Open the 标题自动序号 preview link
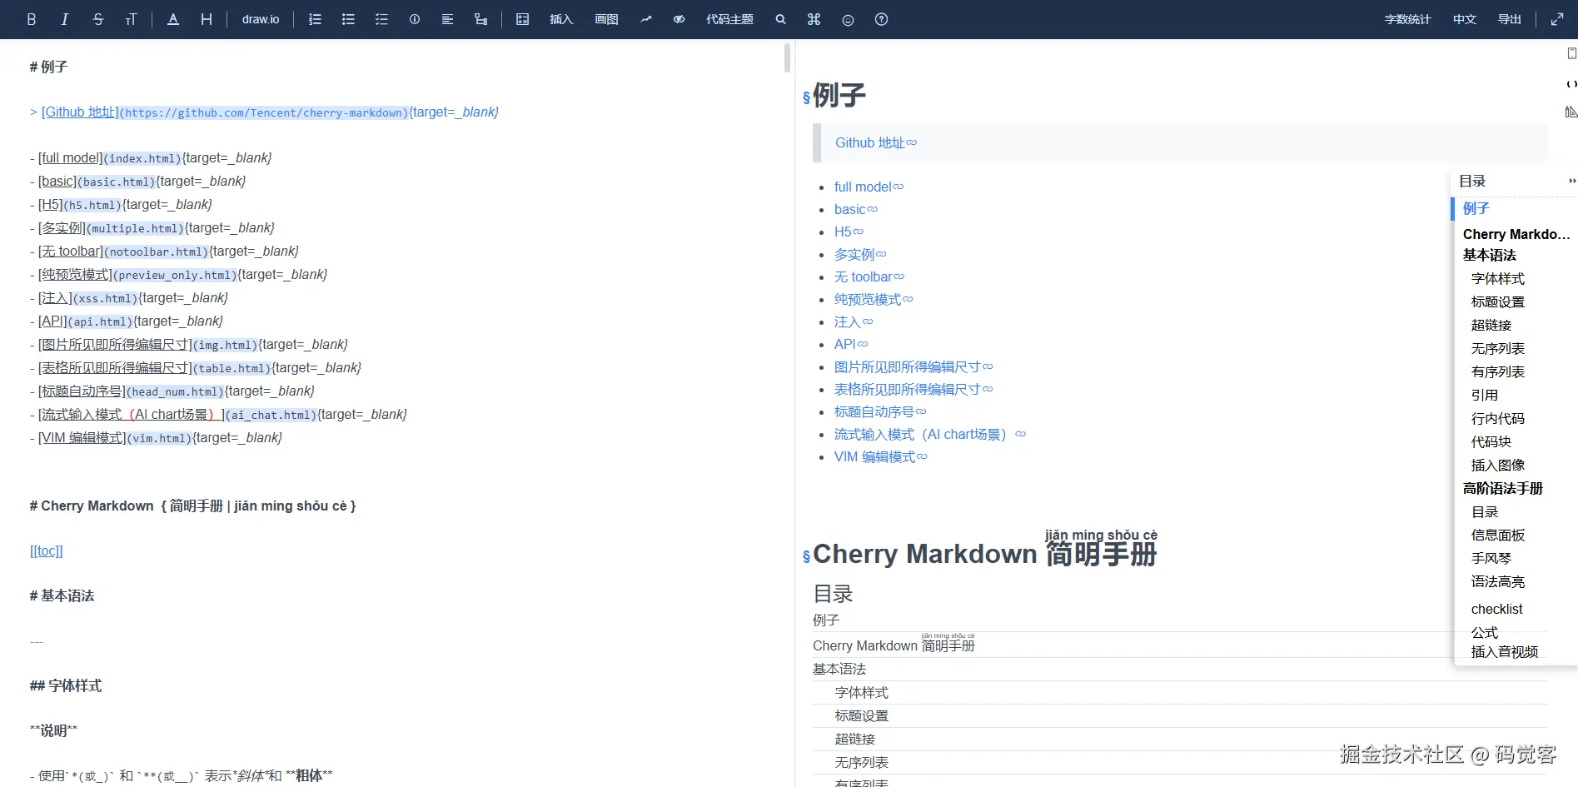The width and height of the screenshot is (1578, 787). [880, 411]
